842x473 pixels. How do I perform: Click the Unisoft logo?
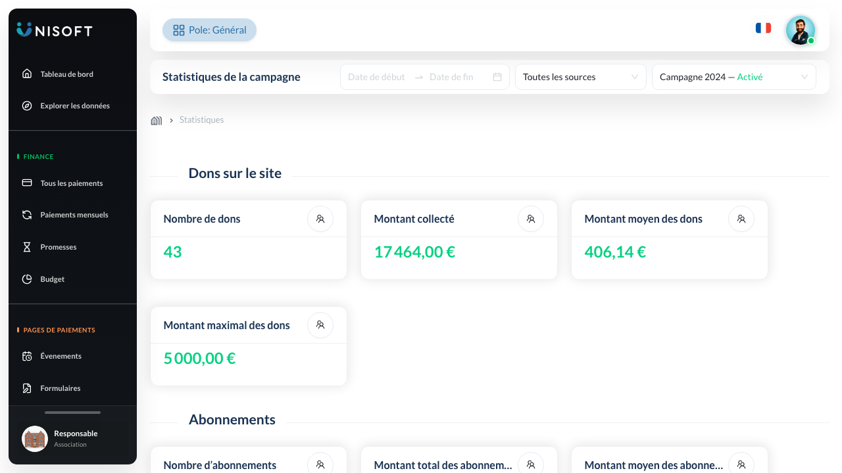pos(55,30)
